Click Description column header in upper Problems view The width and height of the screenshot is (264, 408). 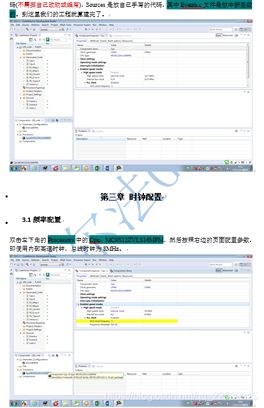click(101, 139)
